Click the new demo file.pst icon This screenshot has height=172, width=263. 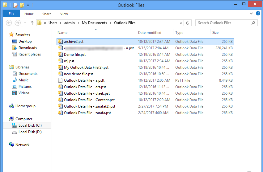[x=60, y=74]
